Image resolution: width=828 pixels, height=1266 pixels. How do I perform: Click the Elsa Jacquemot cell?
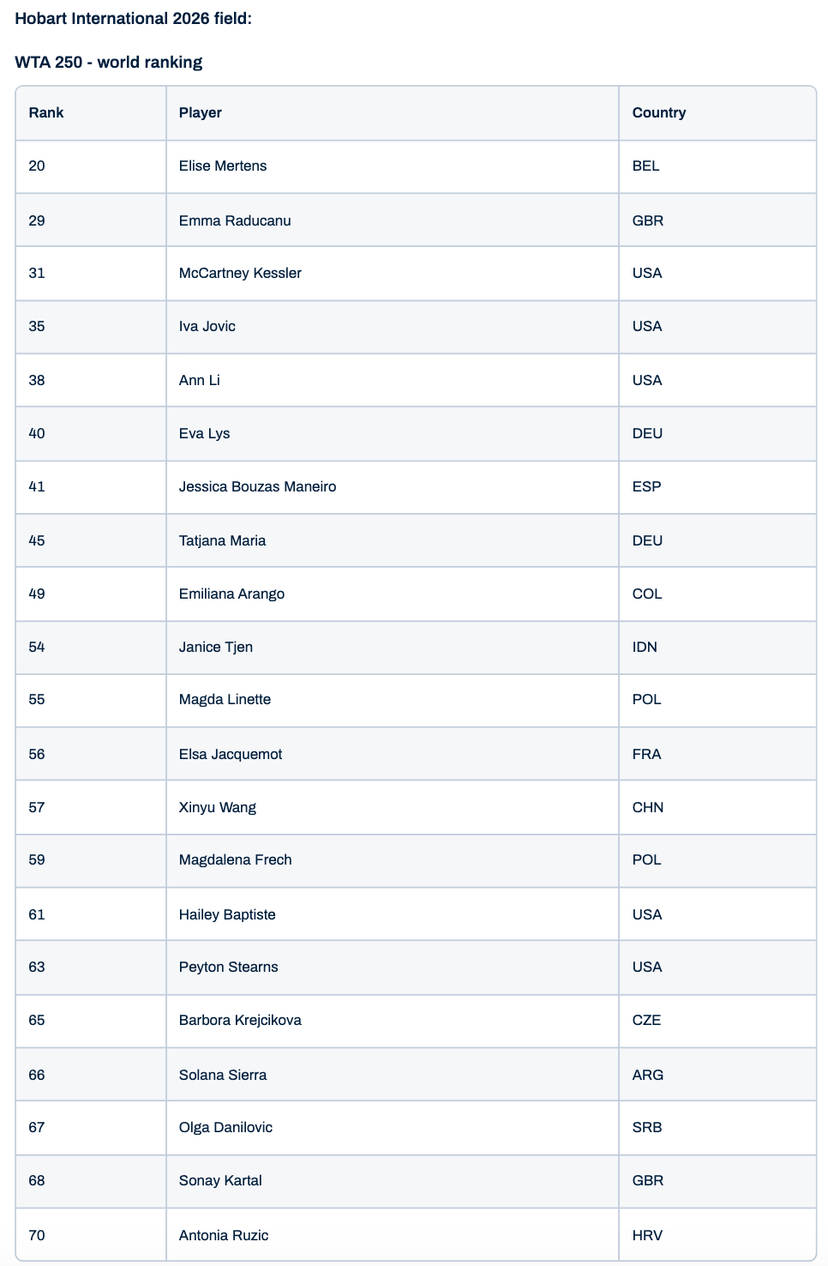click(x=230, y=755)
